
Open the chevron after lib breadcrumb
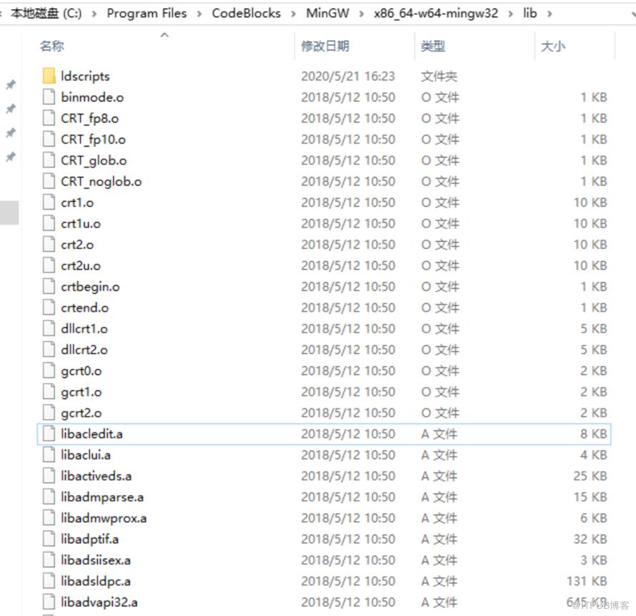click(x=550, y=14)
